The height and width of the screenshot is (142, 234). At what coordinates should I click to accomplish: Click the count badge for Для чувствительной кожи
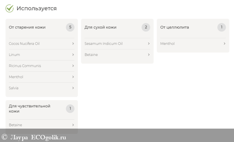click(70, 109)
